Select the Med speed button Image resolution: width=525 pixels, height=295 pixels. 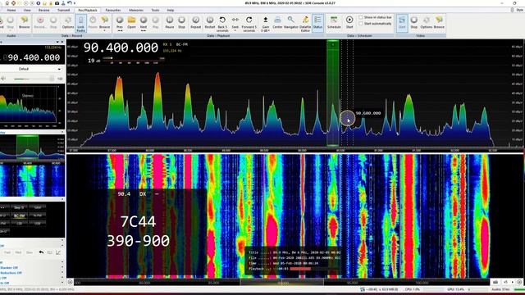[x=18, y=252]
